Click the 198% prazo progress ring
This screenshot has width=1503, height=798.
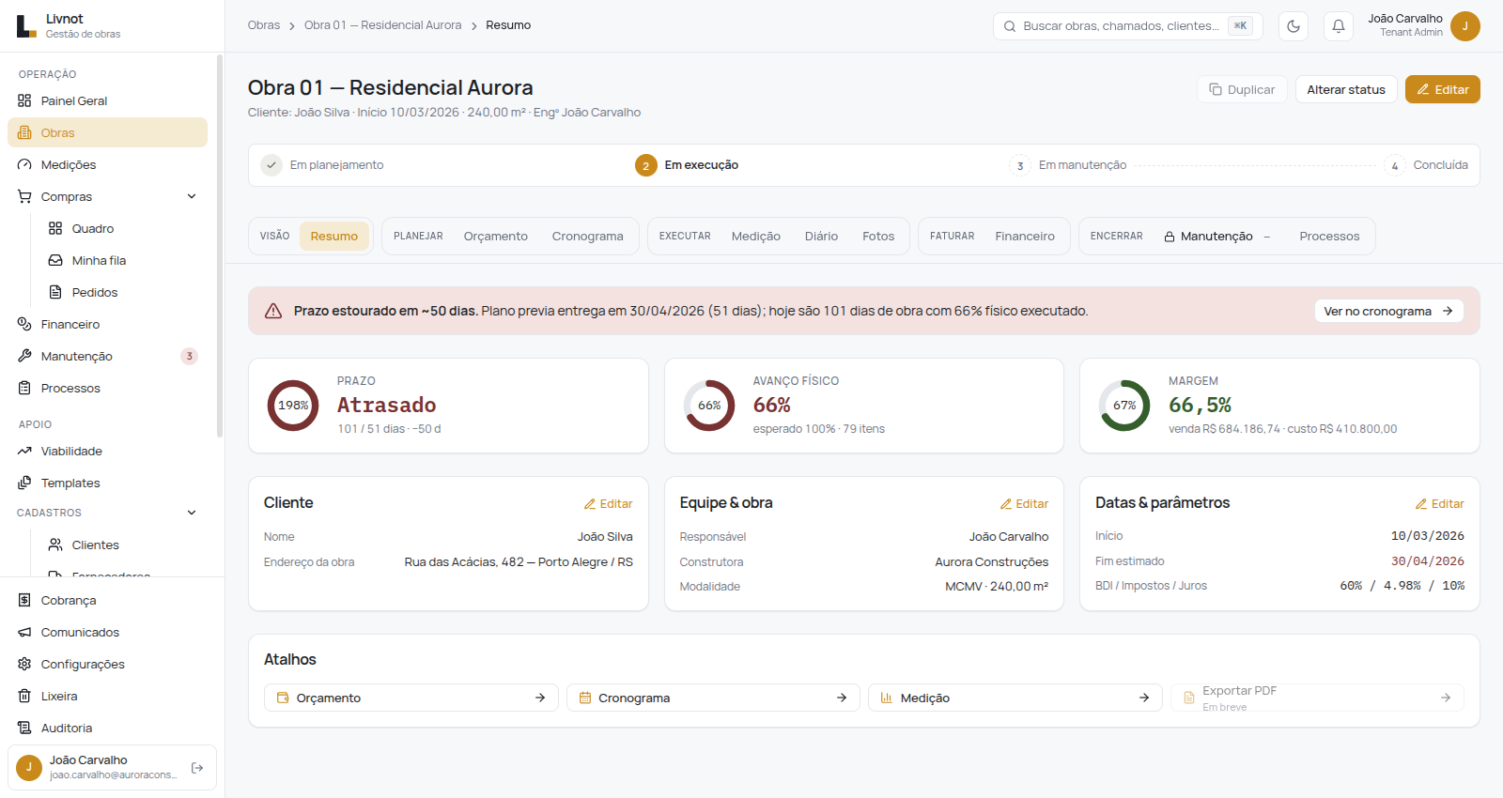293,406
